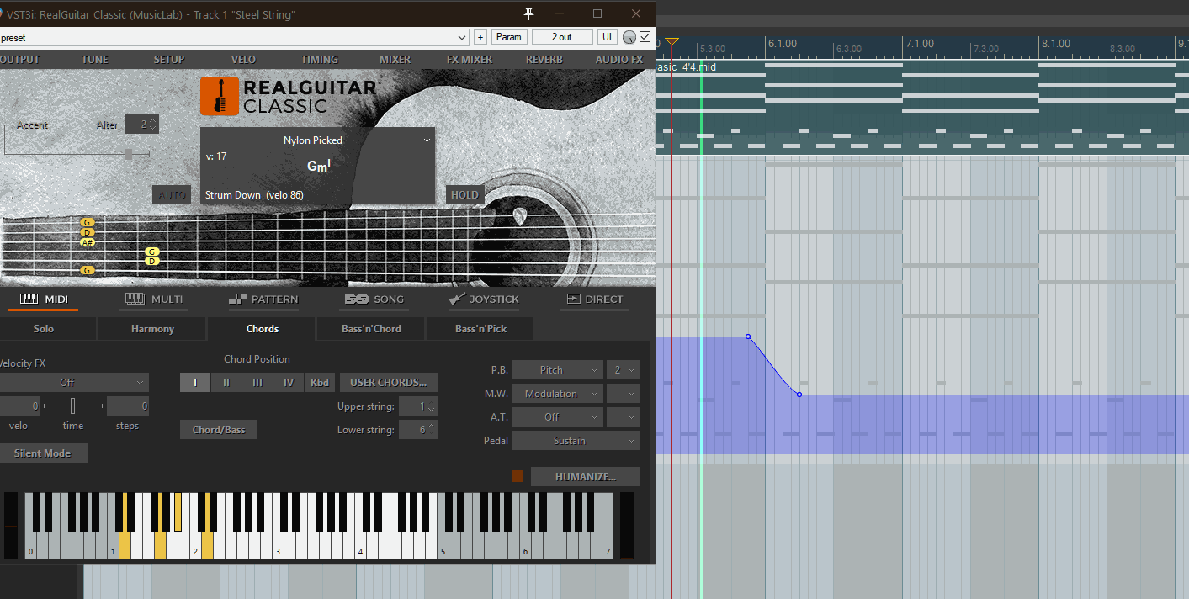Image resolution: width=1189 pixels, height=599 pixels.
Task: Click the RealGuitar orange guitar logo
Action: (220, 96)
